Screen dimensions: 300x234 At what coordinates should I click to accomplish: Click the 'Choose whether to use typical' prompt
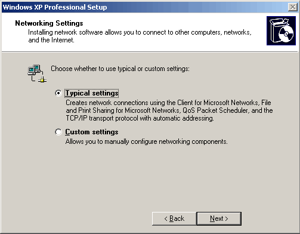[x=120, y=69]
